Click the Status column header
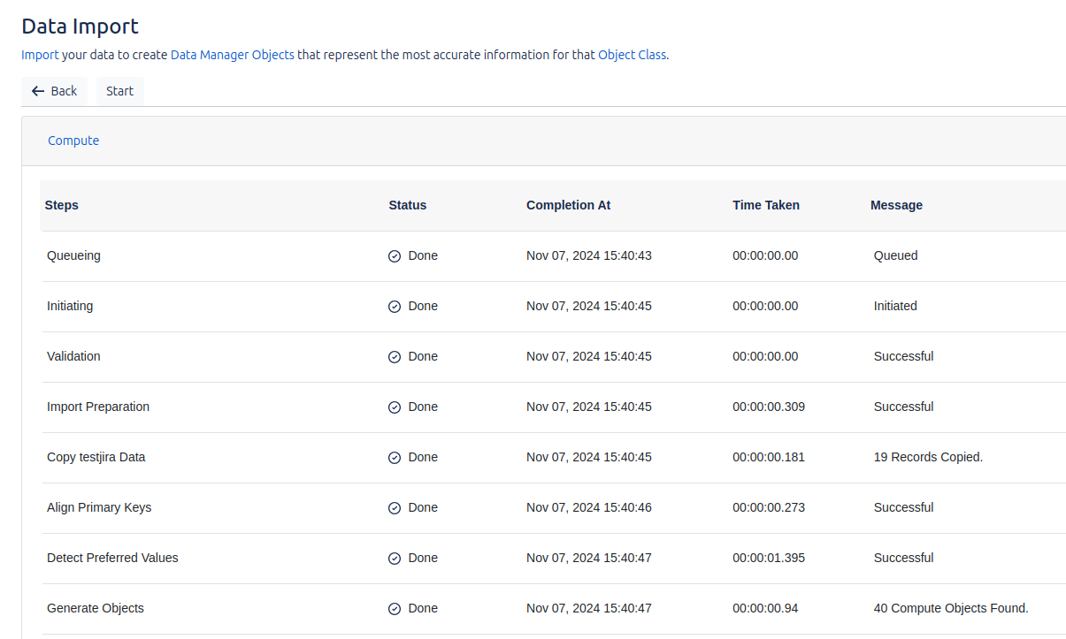This screenshot has height=639, width=1066. [x=407, y=205]
